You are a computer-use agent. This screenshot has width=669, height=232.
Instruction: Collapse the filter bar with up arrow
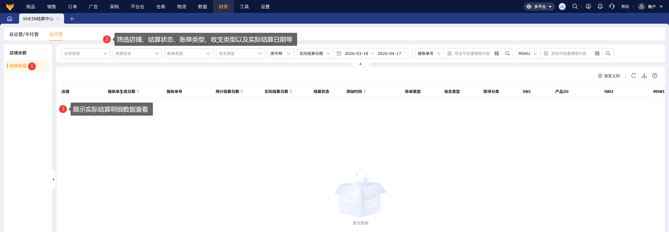(x=360, y=64)
